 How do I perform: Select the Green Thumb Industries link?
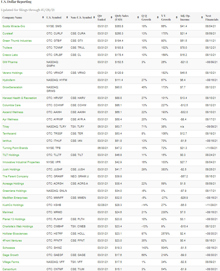(x=17, y=41)
